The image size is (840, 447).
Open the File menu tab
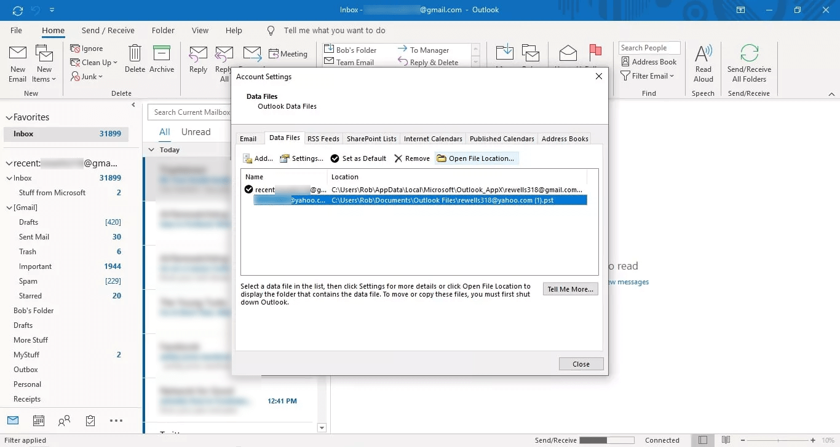click(16, 30)
